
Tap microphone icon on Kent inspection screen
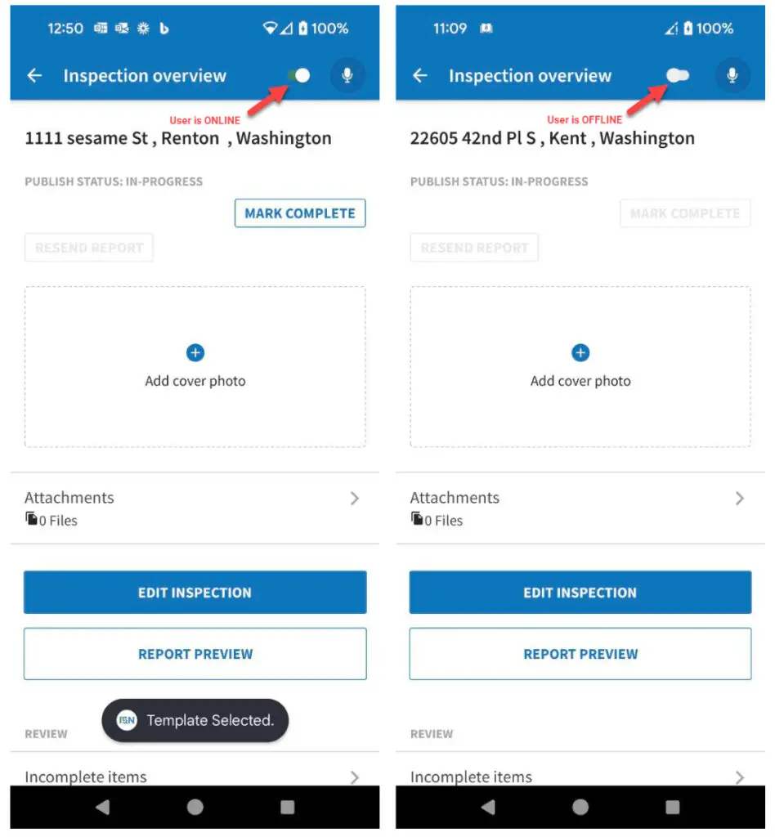pyautogui.click(x=732, y=76)
